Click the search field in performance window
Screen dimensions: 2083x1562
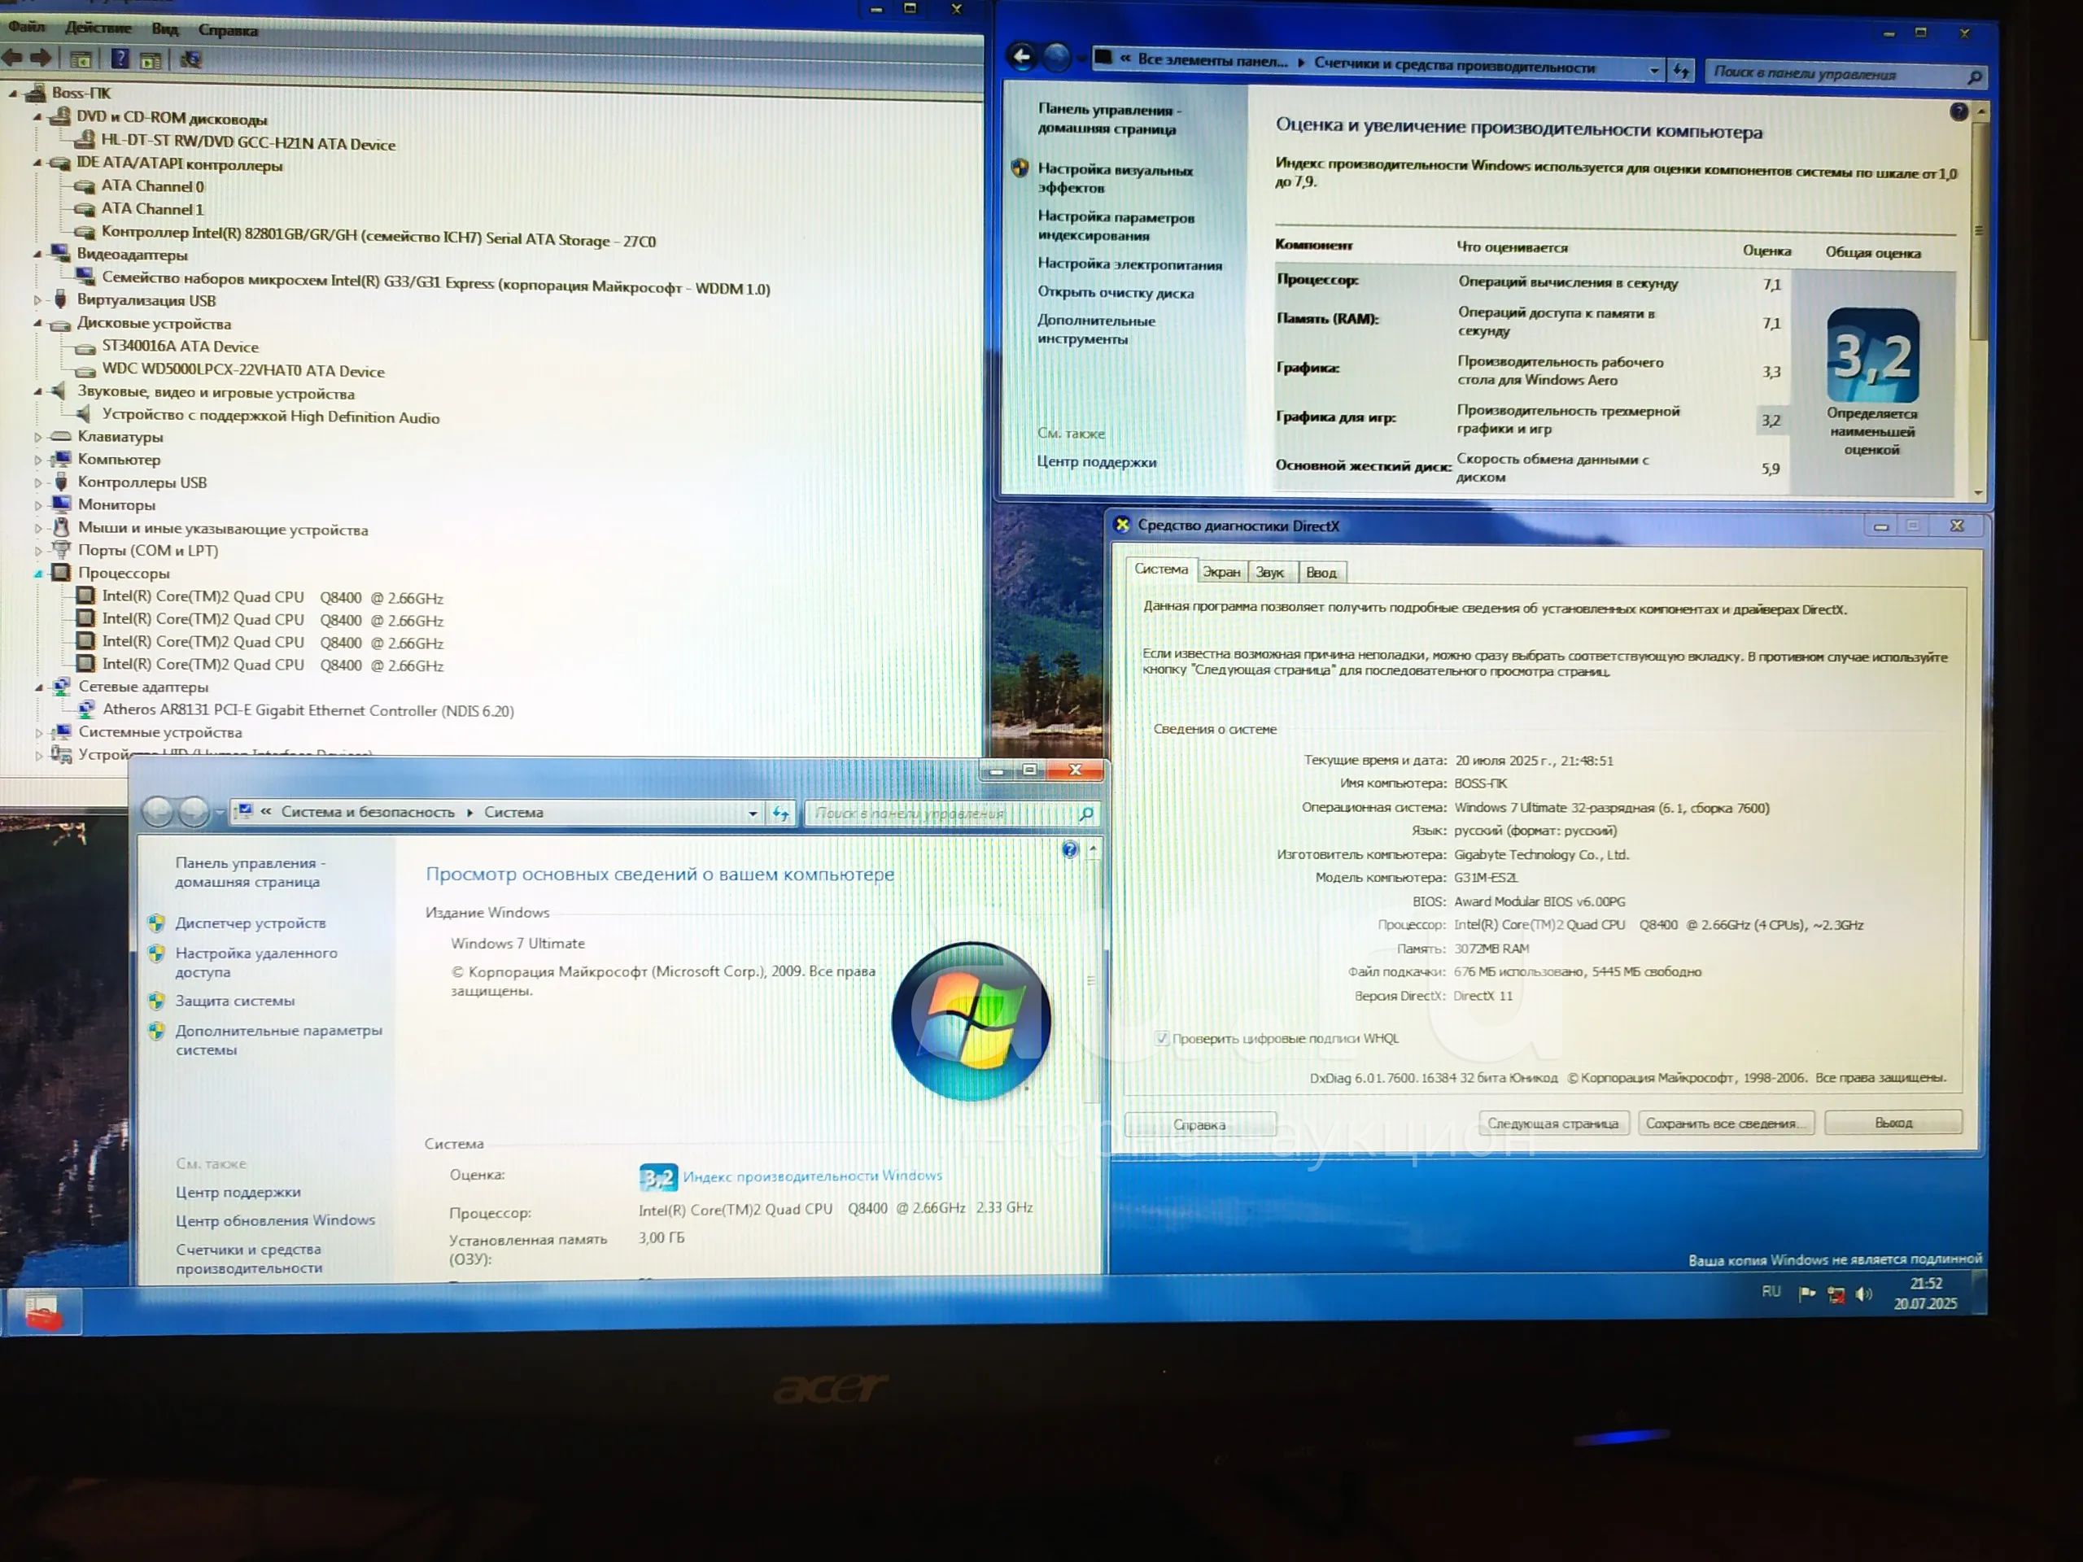coord(1837,73)
